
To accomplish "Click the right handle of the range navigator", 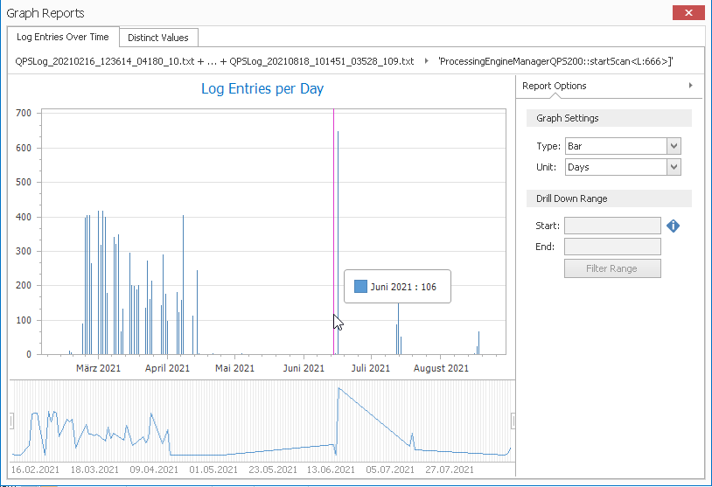I will [x=513, y=421].
